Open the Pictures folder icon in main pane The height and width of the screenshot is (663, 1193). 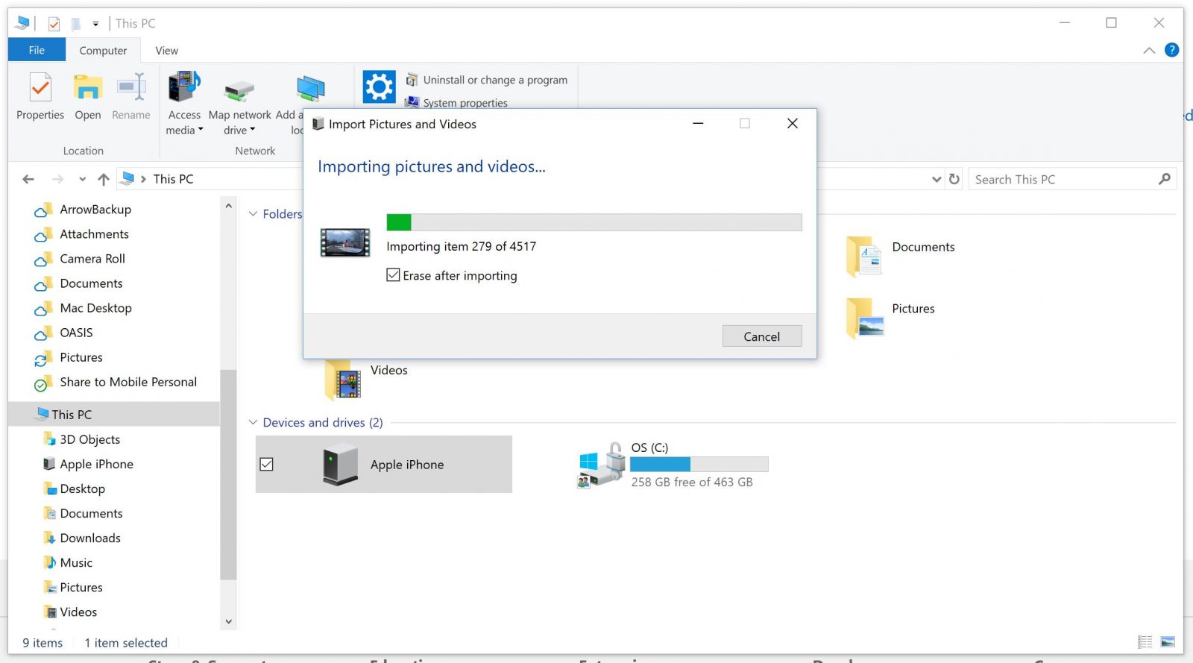pyautogui.click(x=865, y=318)
